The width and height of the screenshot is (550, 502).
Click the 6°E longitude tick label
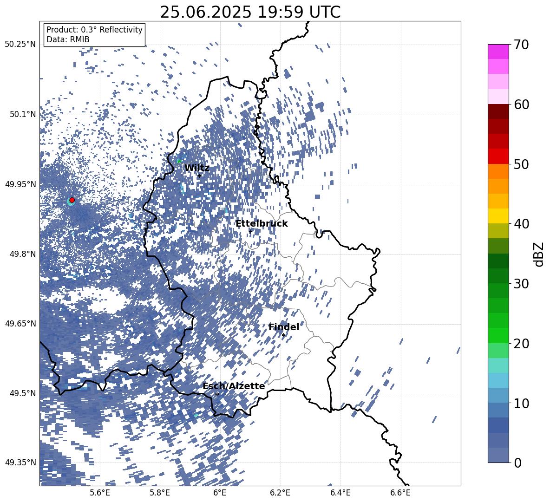[220, 493]
